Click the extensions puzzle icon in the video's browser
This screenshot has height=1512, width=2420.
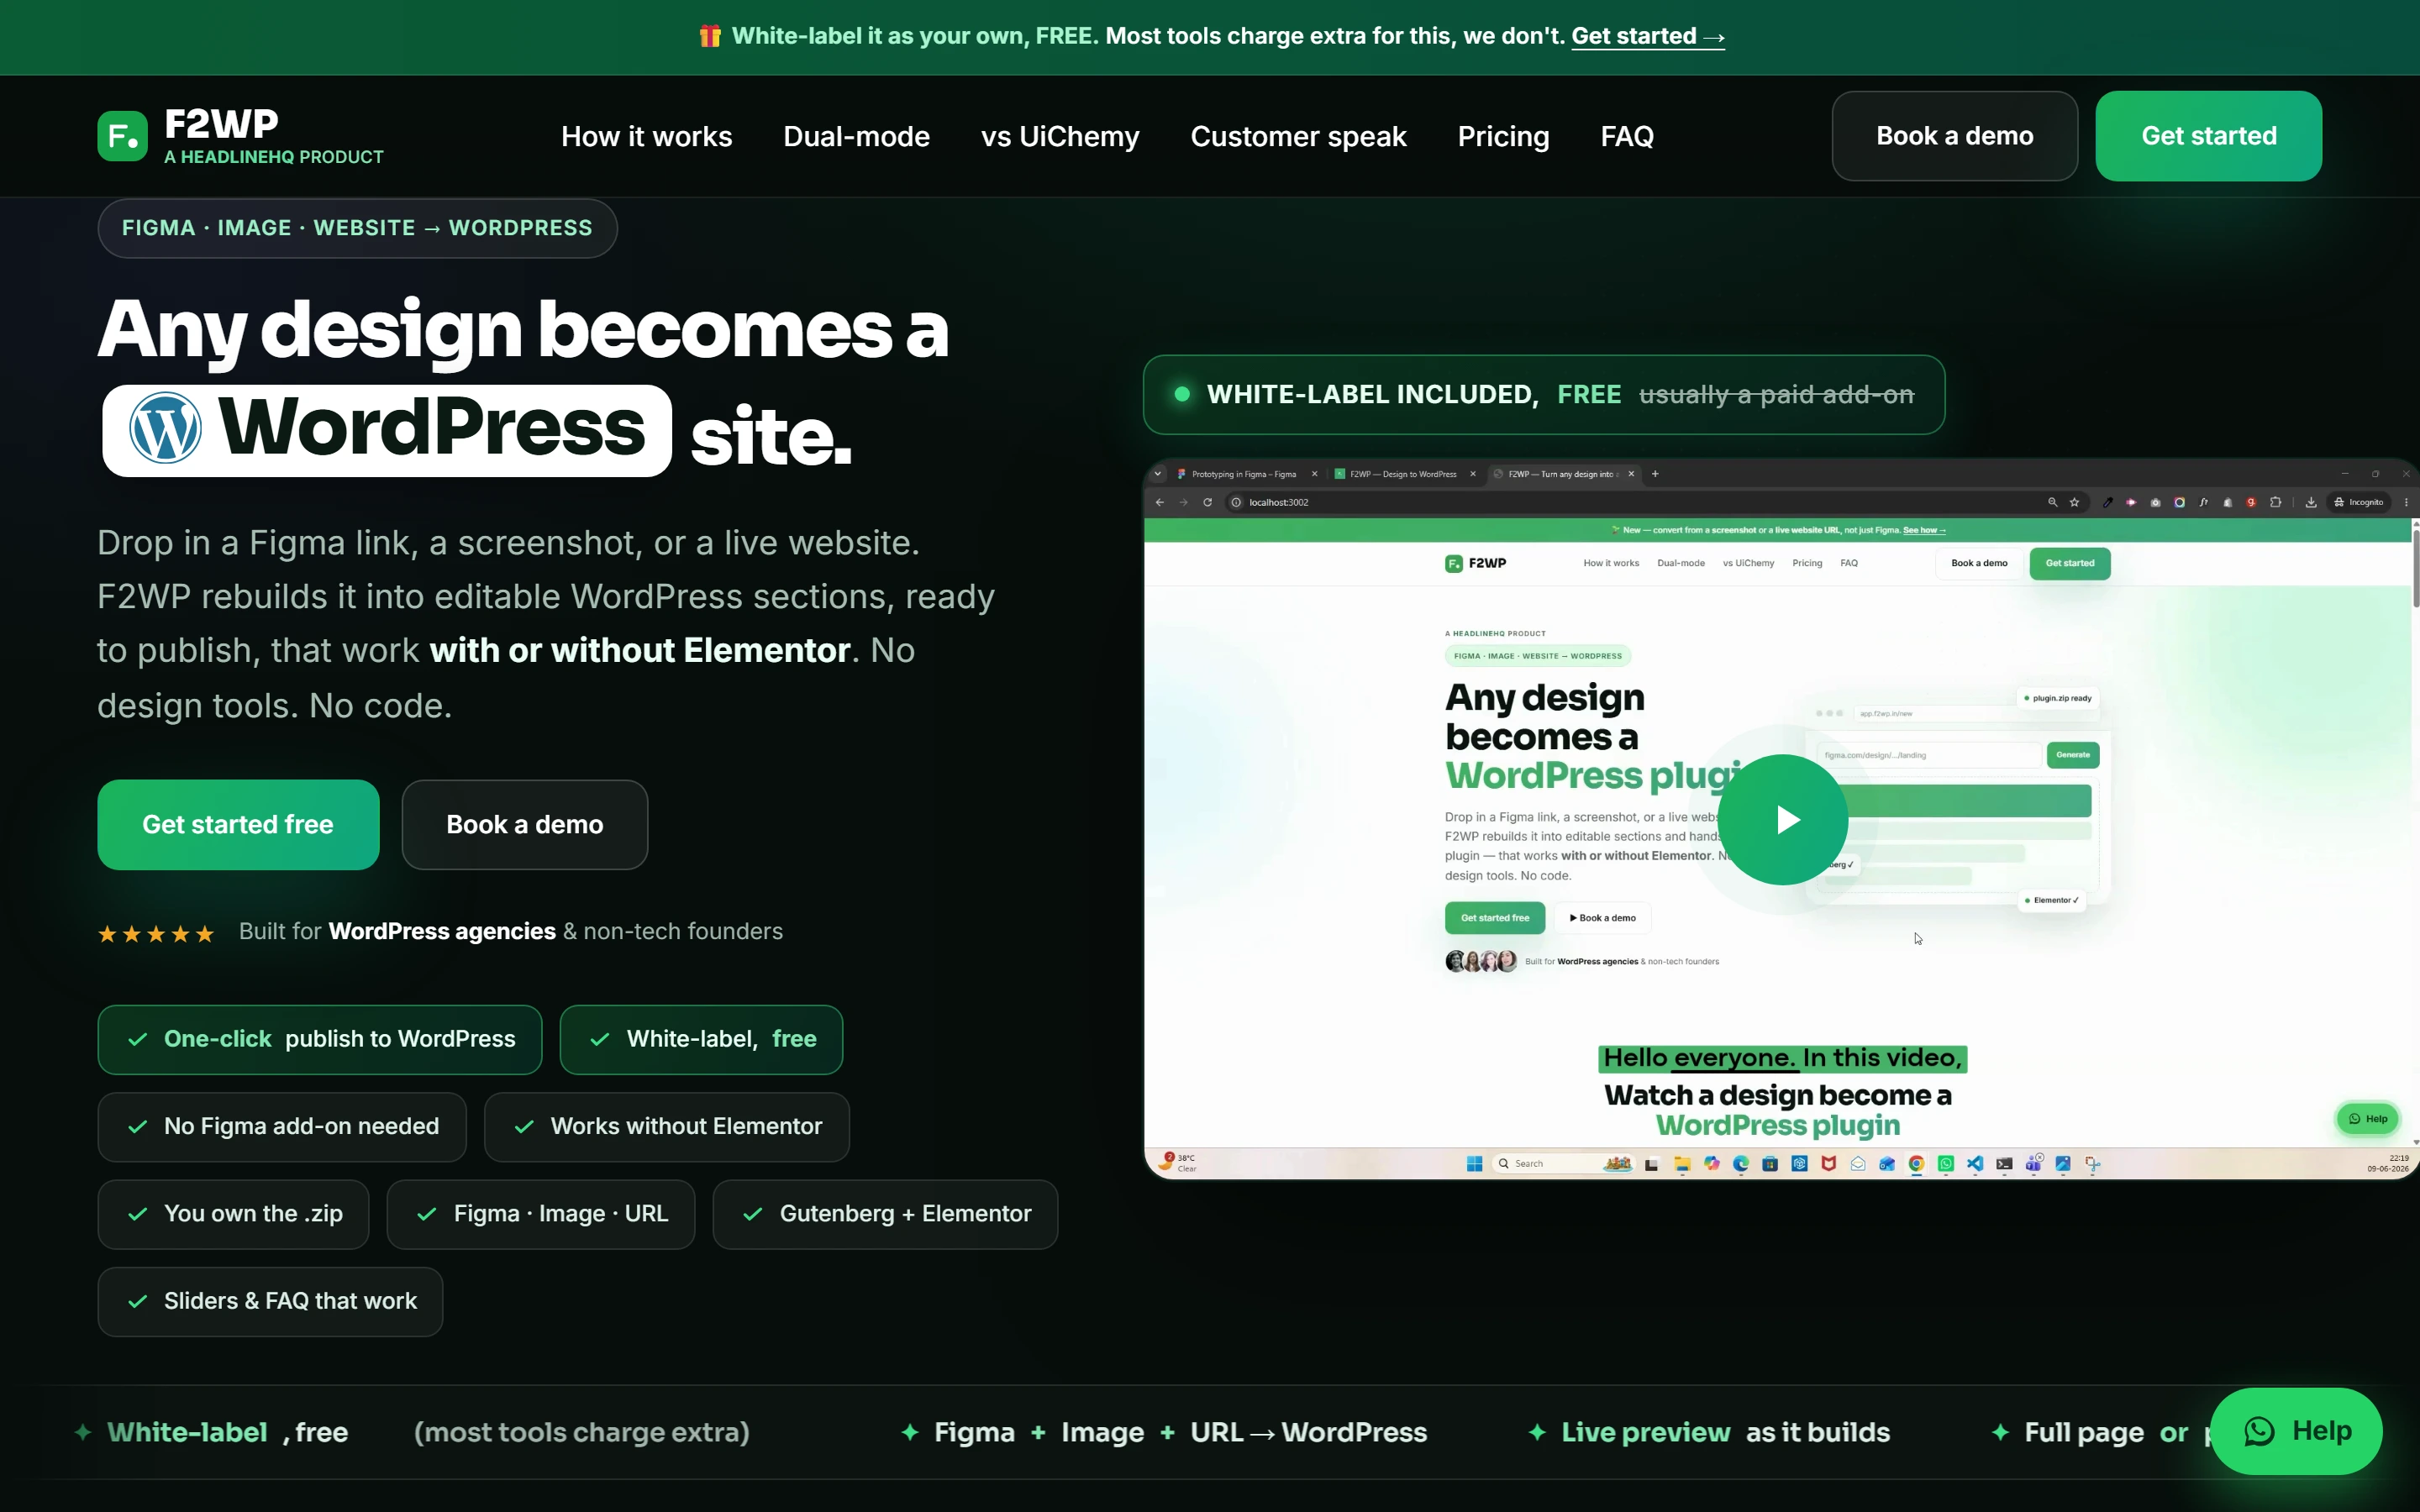click(x=2275, y=502)
